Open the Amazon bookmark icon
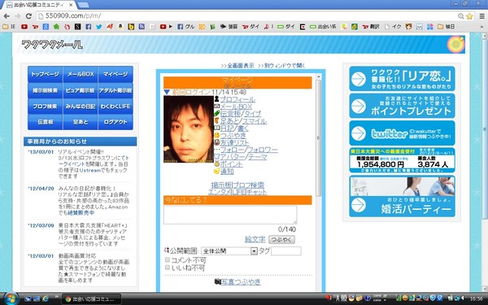488x305 pixels. (120, 27)
